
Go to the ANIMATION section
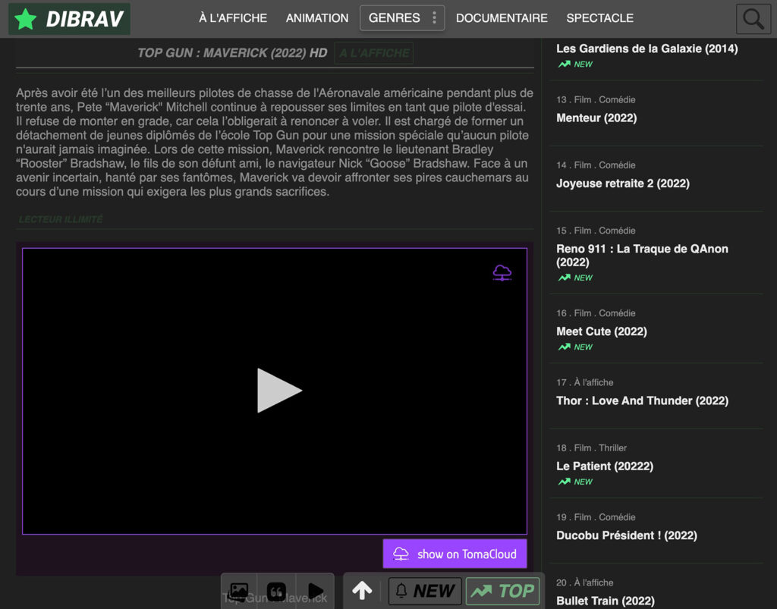pos(317,18)
